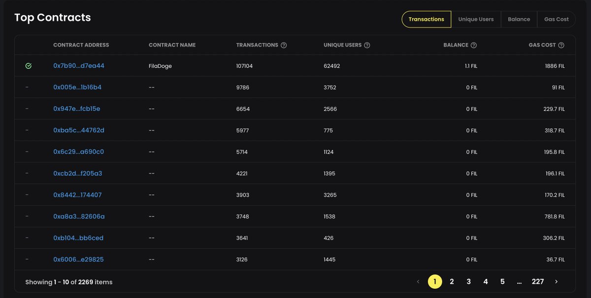Click the 9786 transactions value
The width and height of the screenshot is (591, 298).
(x=243, y=88)
